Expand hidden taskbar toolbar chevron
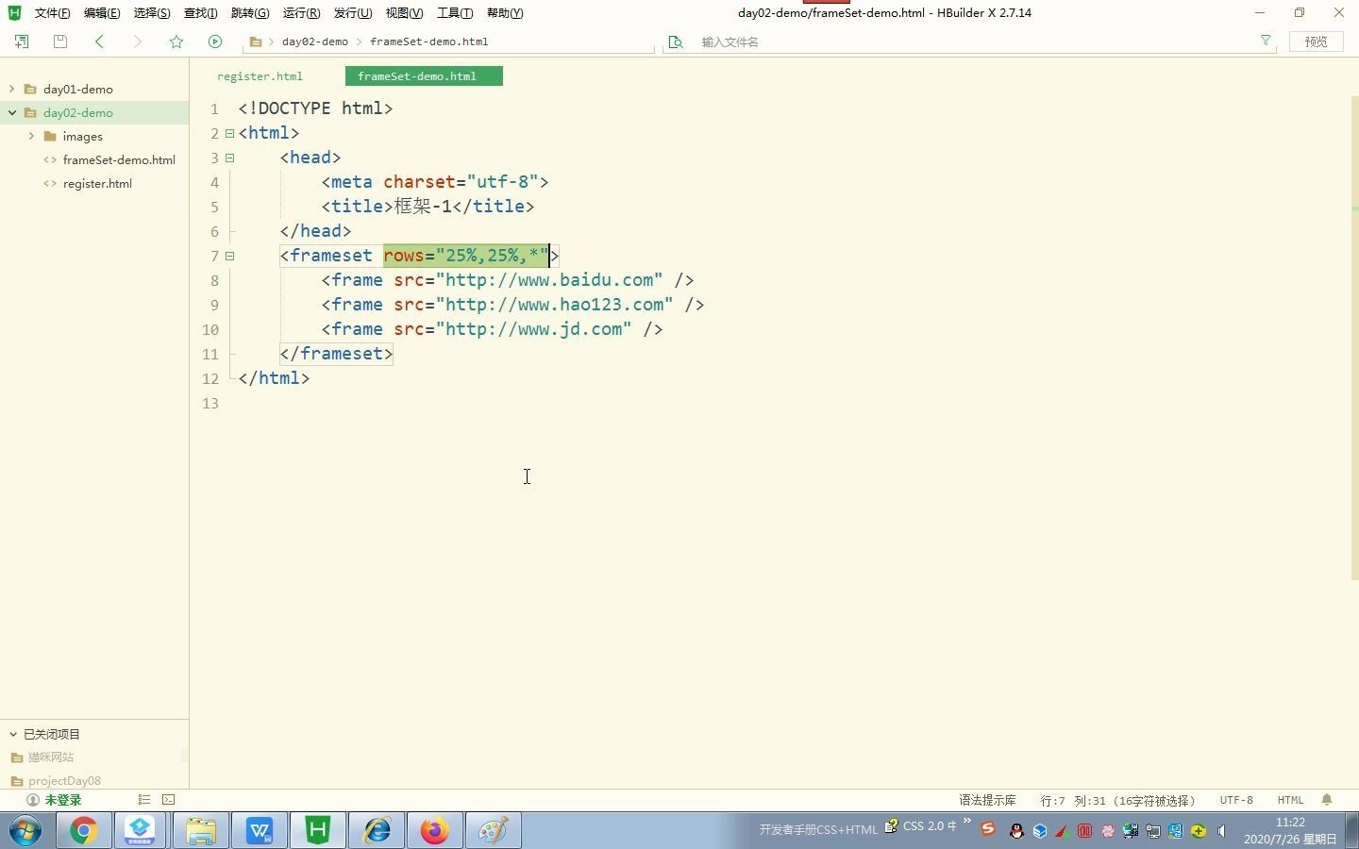This screenshot has height=849, width=1359. click(967, 823)
